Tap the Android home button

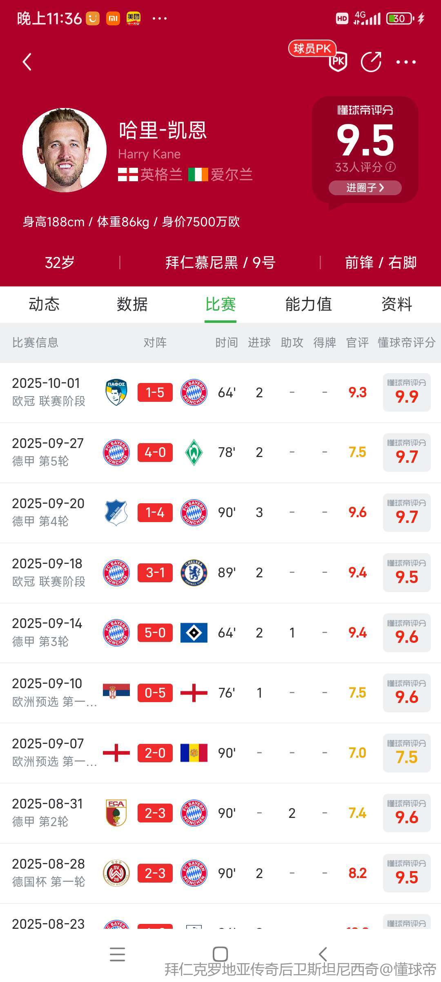tap(220, 954)
